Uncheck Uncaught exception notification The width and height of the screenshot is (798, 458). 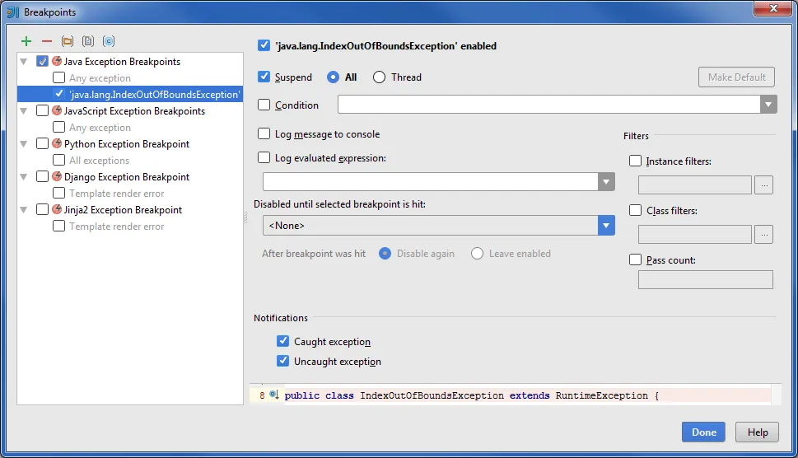[x=283, y=361]
